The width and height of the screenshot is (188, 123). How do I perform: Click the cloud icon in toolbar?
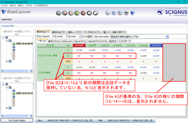tap(108, 13)
